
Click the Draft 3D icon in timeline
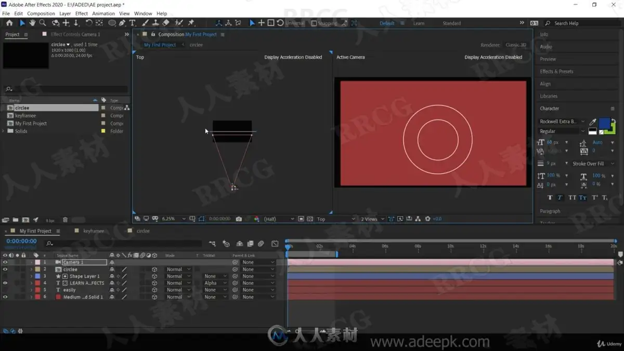pos(226,244)
